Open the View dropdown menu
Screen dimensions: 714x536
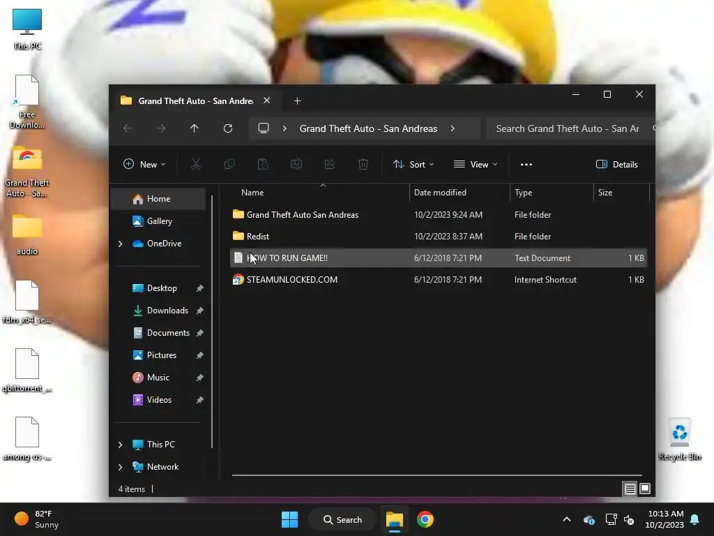click(x=476, y=165)
